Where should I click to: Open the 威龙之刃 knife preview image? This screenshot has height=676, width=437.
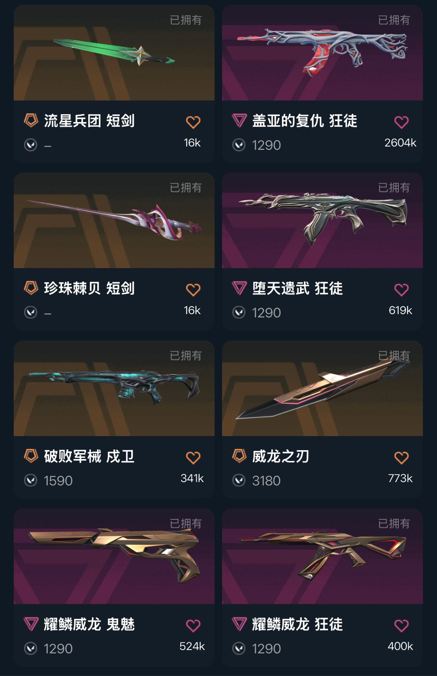pyautogui.click(x=322, y=388)
